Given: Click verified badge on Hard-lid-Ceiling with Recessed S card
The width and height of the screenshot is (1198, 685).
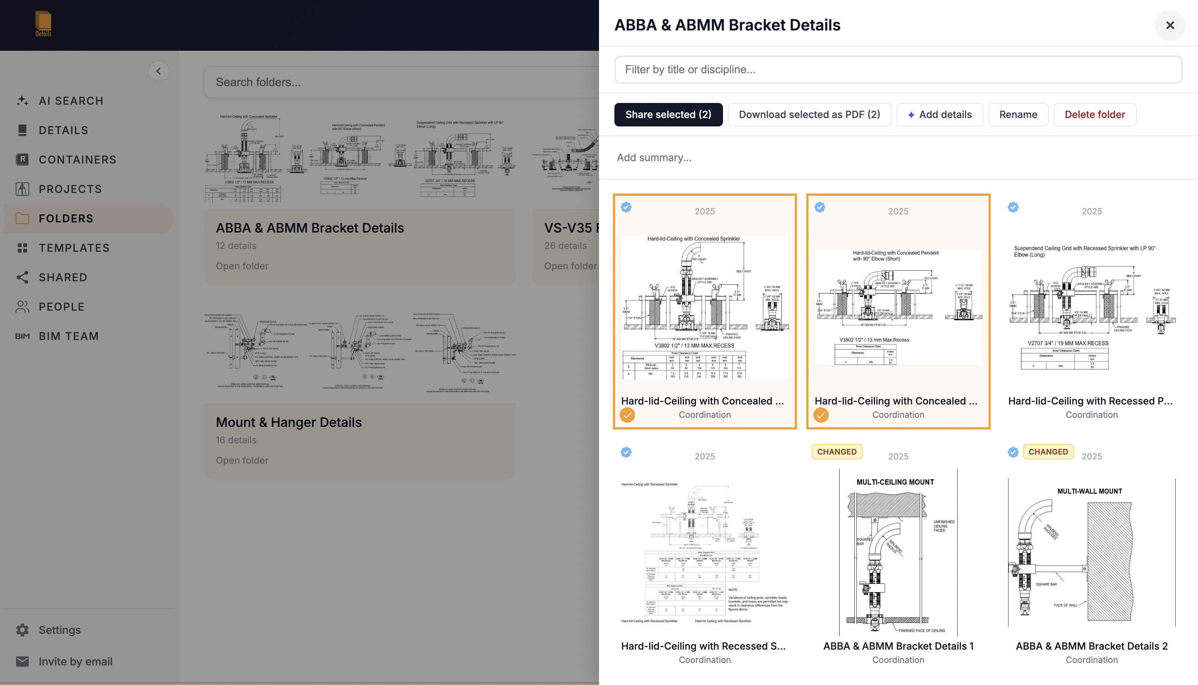Looking at the screenshot, I should click(626, 452).
